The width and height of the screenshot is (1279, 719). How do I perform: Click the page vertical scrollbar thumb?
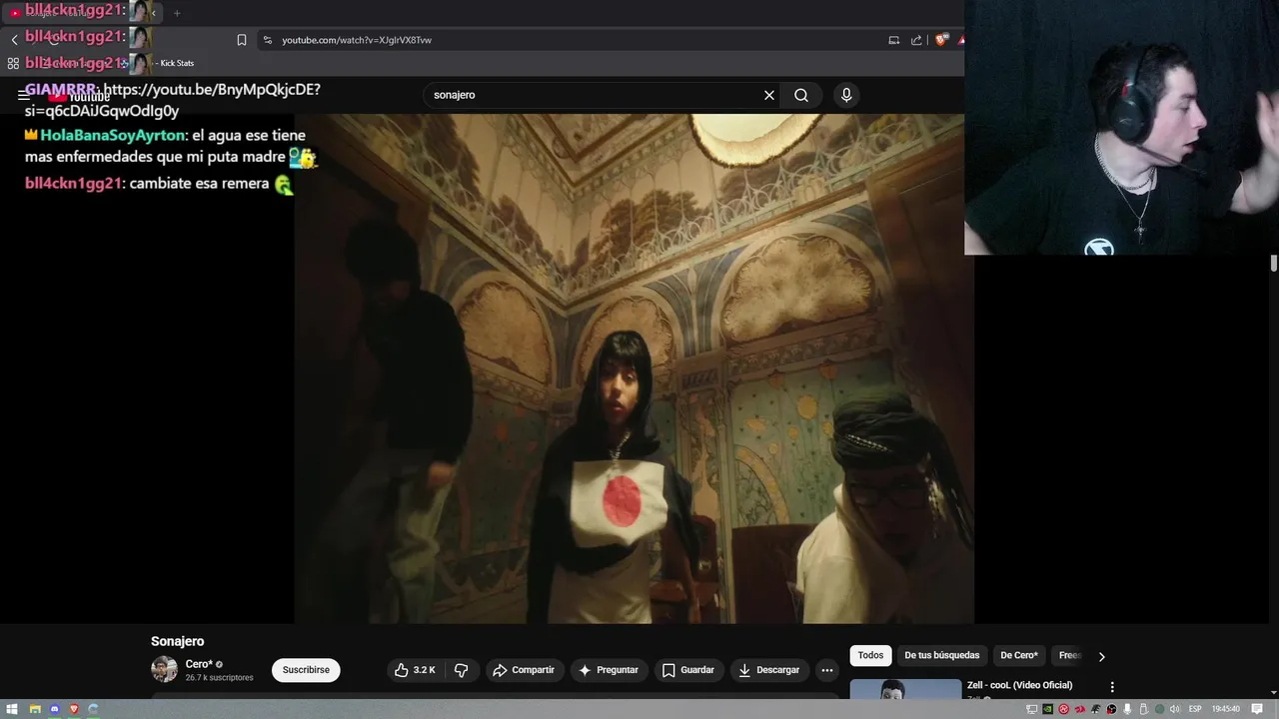(x=1274, y=264)
